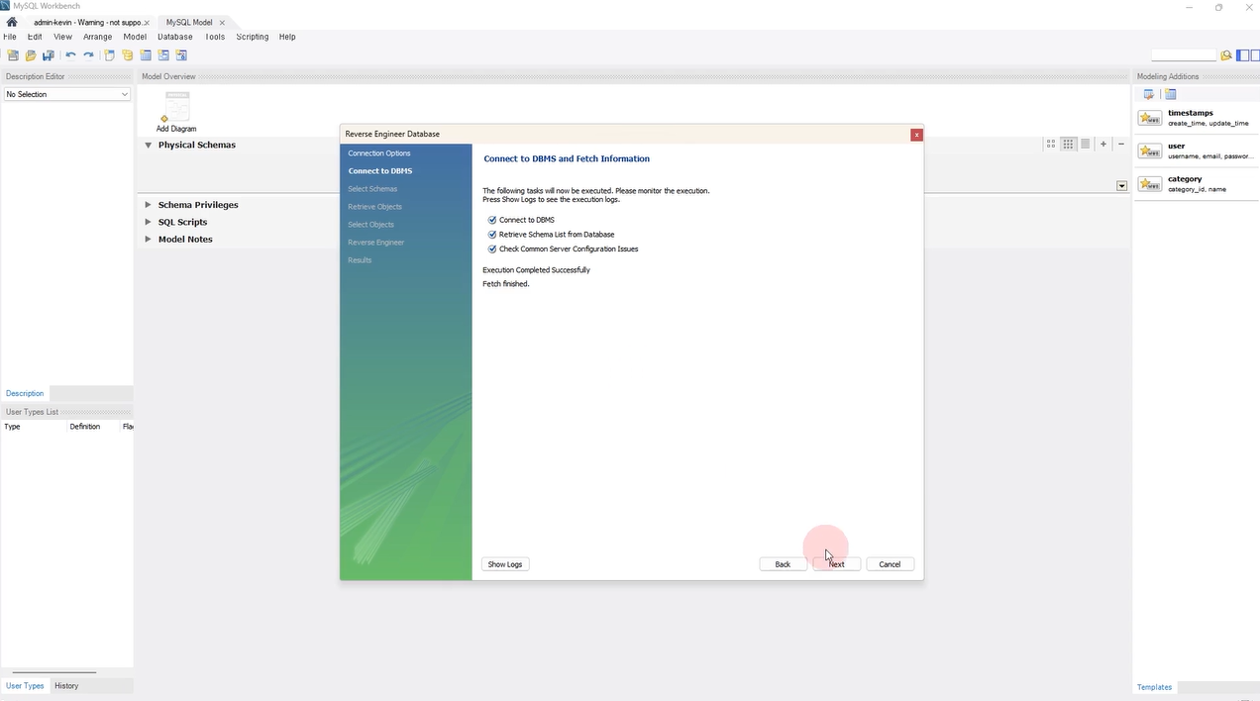The height and width of the screenshot is (701, 1260).
Task: Remove a schema with the minus icon
Action: (1121, 144)
